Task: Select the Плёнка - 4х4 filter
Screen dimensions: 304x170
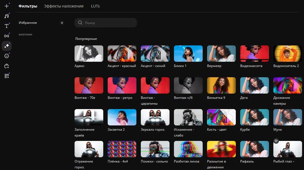Action: coord(122,149)
